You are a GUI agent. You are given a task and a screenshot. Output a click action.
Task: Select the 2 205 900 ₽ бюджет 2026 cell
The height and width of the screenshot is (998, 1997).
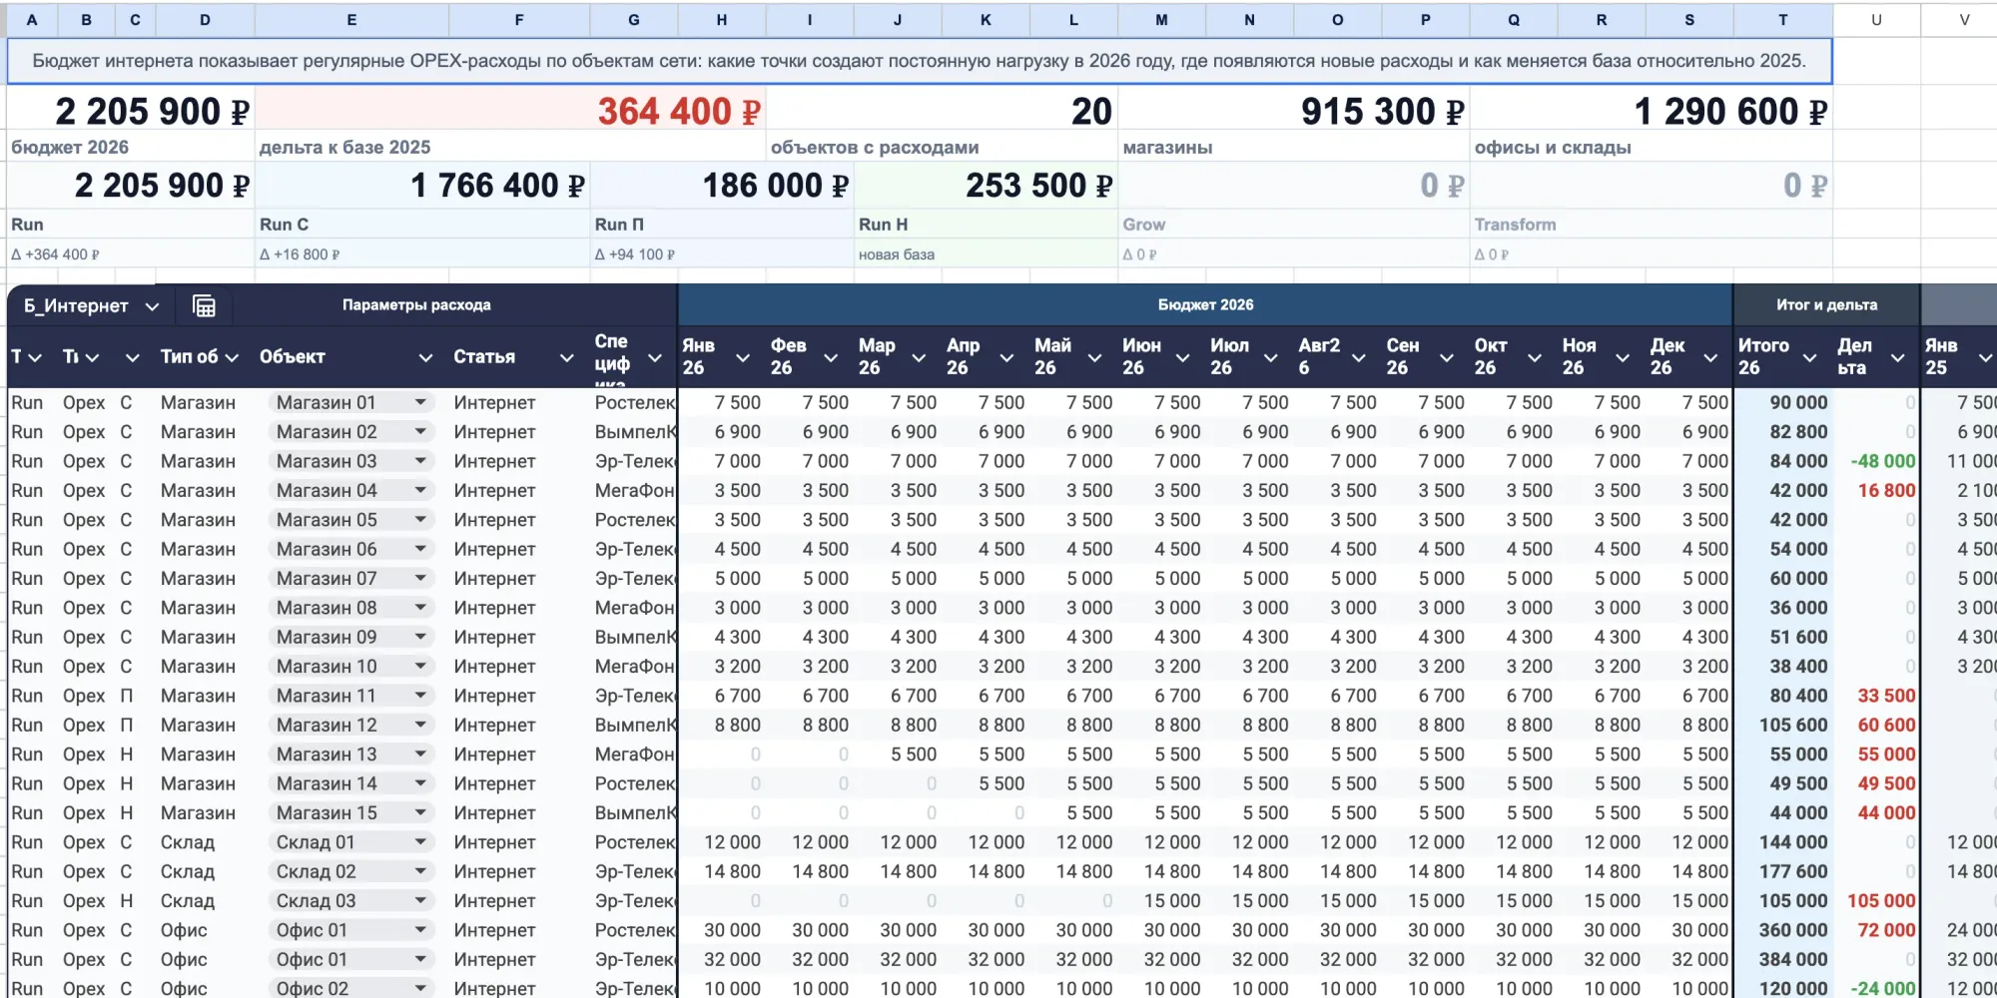pos(131,111)
